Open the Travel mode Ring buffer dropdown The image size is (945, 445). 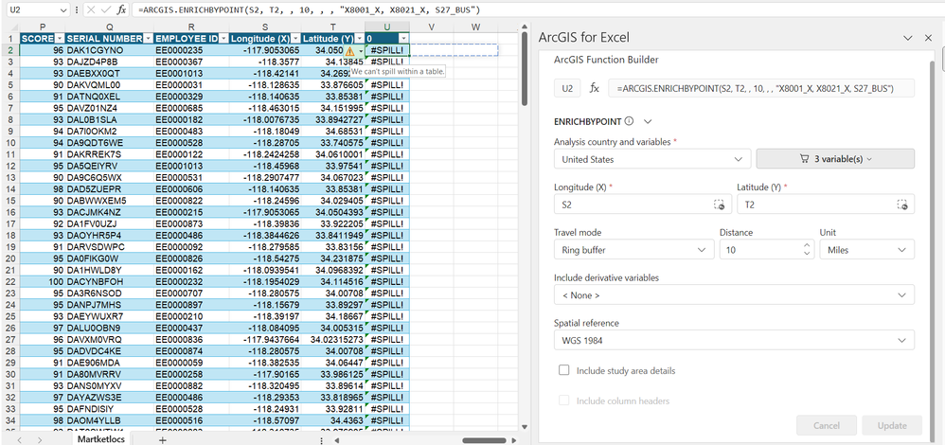[633, 250]
